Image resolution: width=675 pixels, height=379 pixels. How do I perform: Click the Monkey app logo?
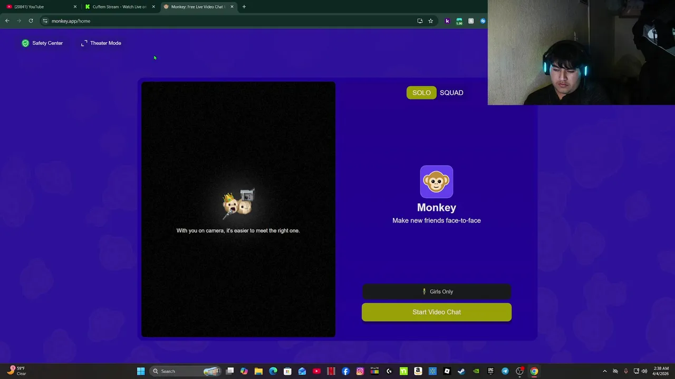point(437,182)
